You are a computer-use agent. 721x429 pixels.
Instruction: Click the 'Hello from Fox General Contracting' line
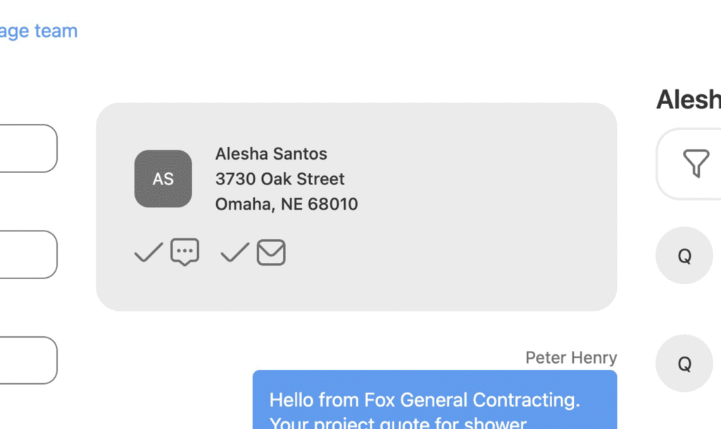pos(425,400)
